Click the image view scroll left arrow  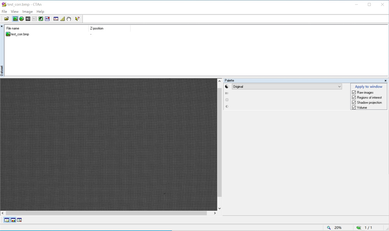pyautogui.click(x=2, y=213)
